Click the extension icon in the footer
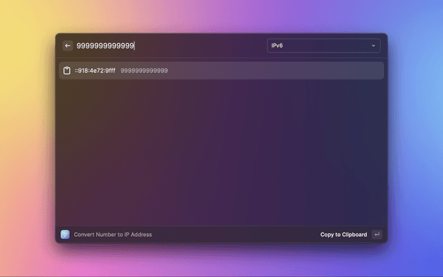443x277 pixels. [x=65, y=234]
